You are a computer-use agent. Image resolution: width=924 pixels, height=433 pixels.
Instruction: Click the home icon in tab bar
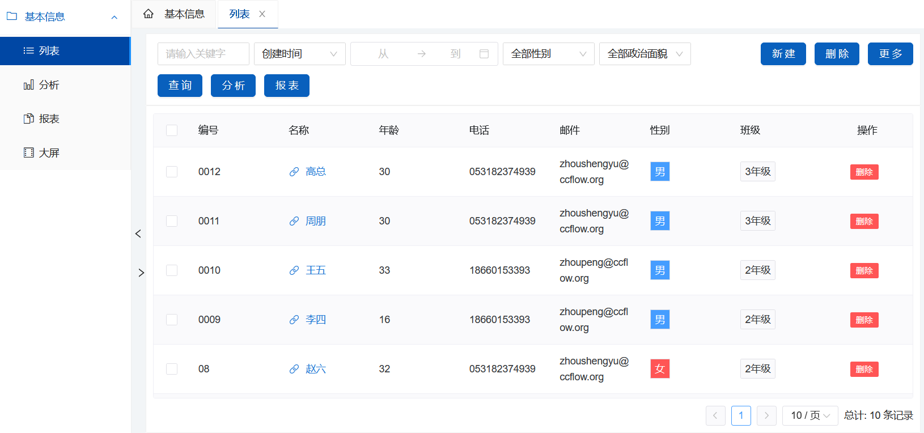tap(149, 14)
